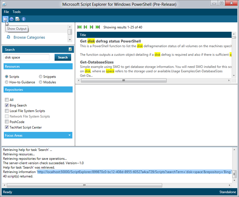
Task: Uncheck the Bing Search checkbox
Action: (7, 105)
